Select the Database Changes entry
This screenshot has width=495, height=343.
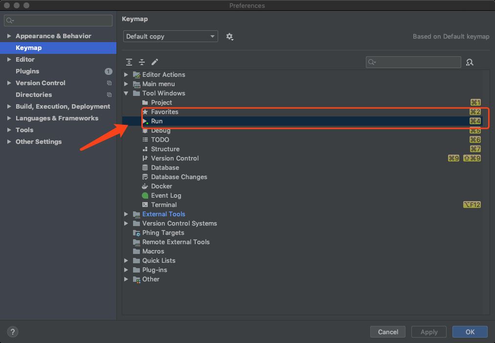click(179, 177)
